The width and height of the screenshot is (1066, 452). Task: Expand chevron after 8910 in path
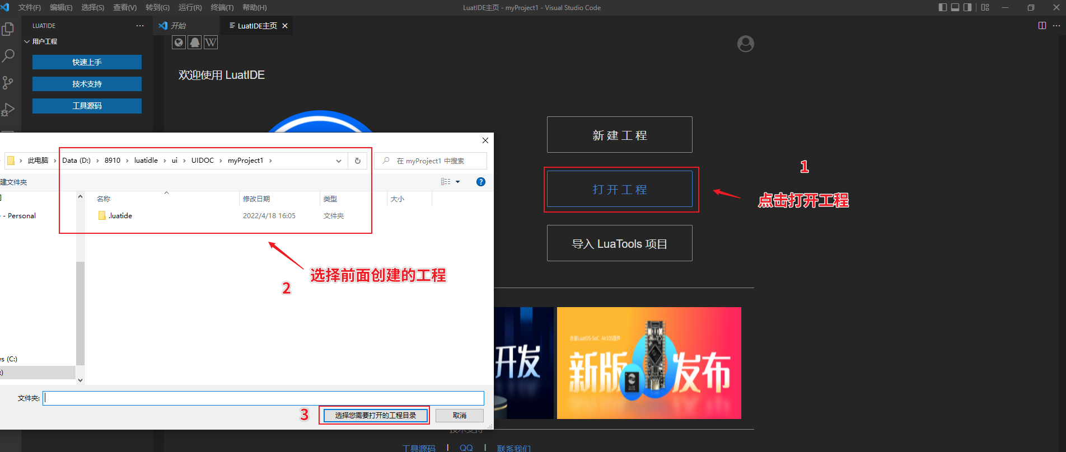[x=127, y=161]
